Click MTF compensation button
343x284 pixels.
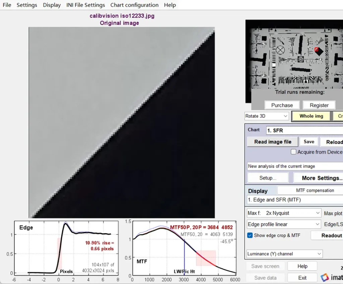310,190
